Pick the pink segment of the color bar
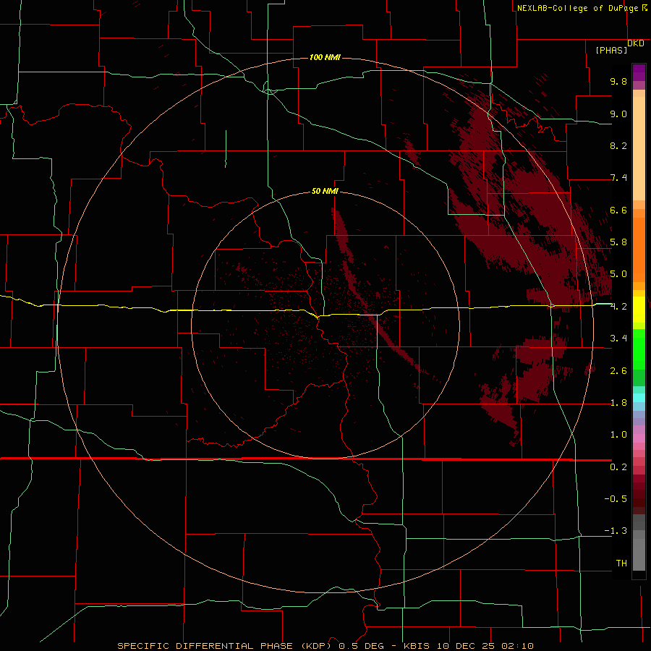 coord(639,438)
